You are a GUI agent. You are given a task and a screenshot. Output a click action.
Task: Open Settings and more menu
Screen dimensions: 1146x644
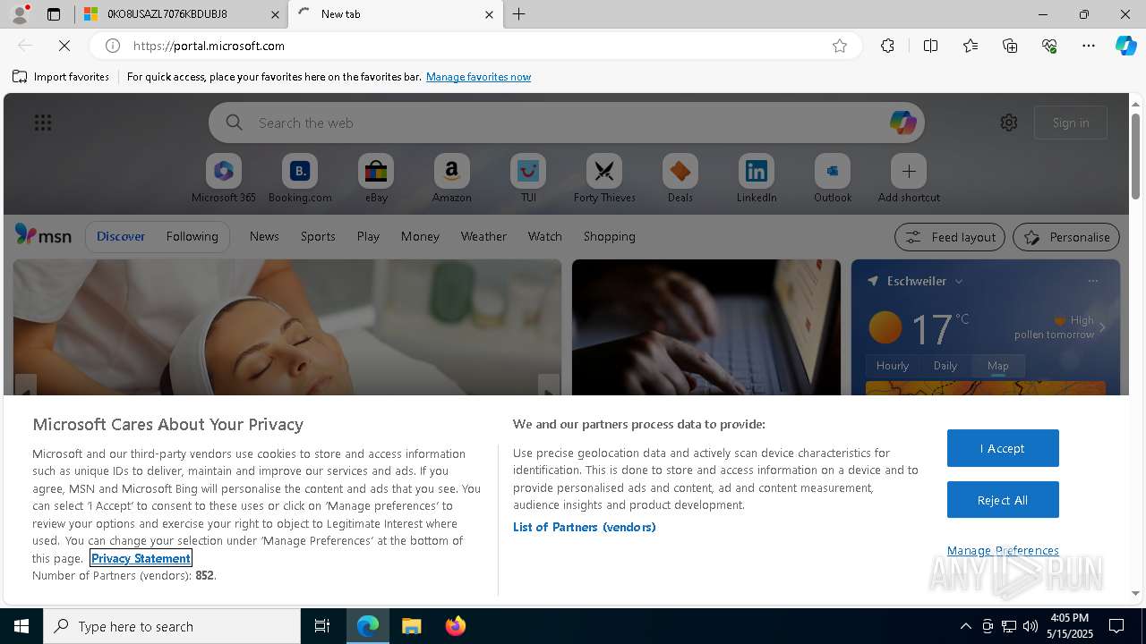point(1089,46)
